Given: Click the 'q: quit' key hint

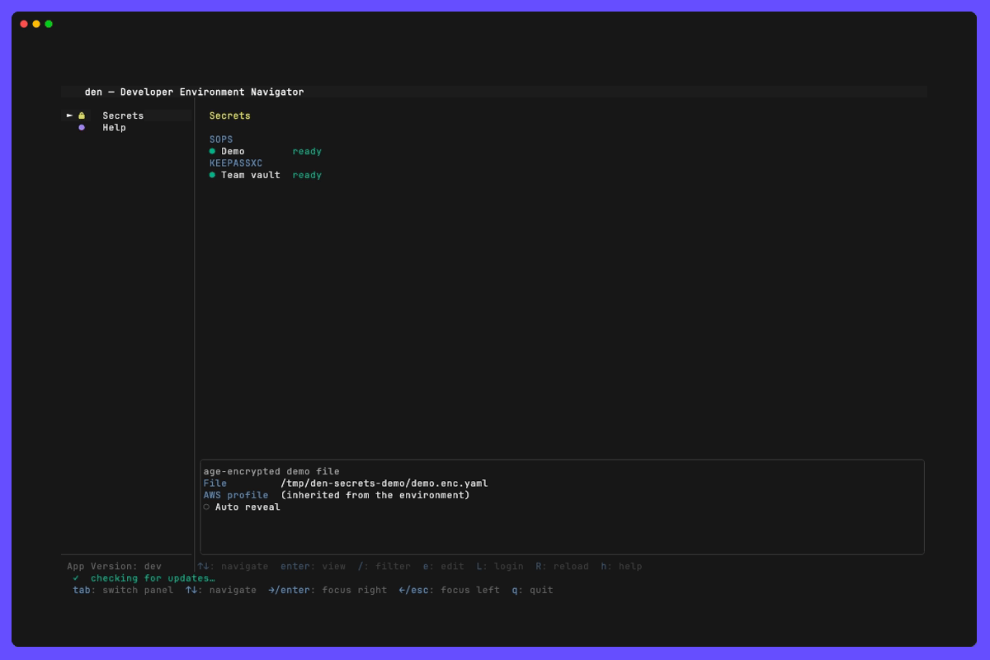Looking at the screenshot, I should [x=533, y=590].
